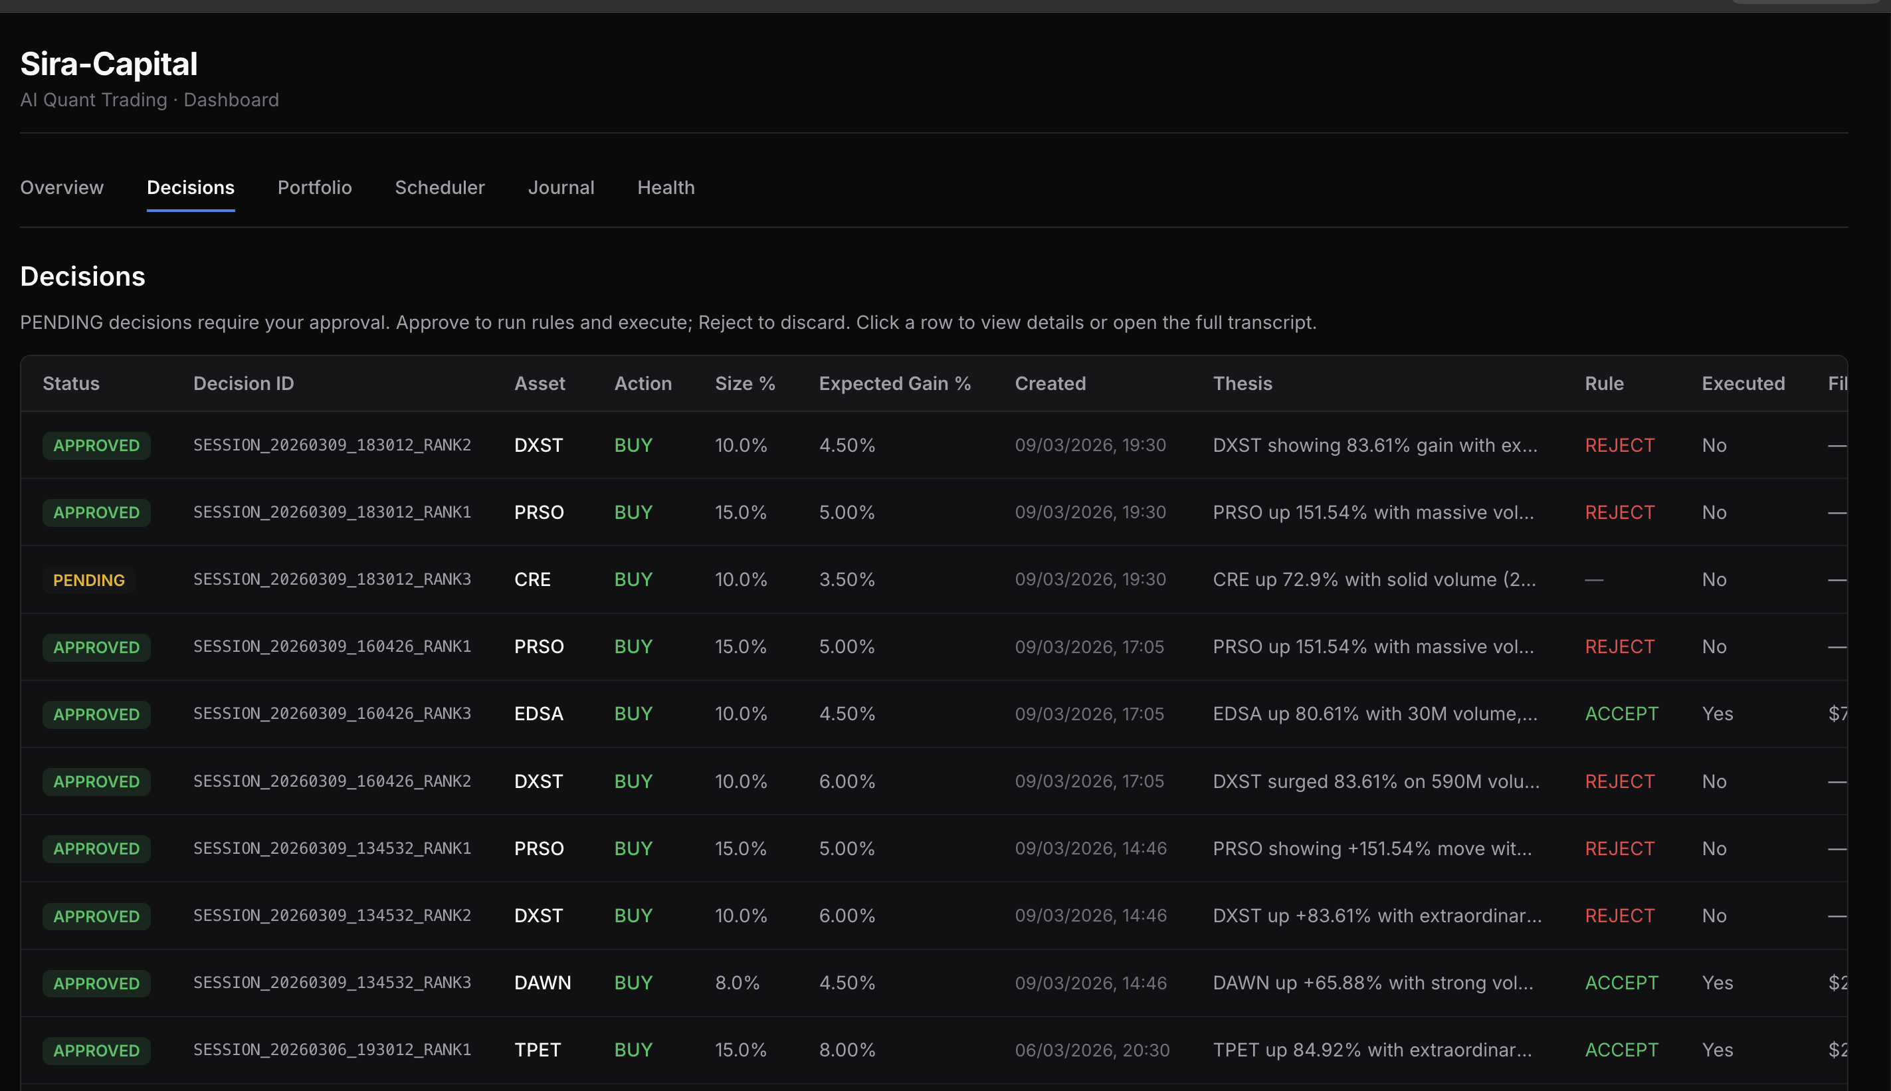
Task: Click REJECT on the 14:46 DXST decision
Action: tap(1619, 915)
